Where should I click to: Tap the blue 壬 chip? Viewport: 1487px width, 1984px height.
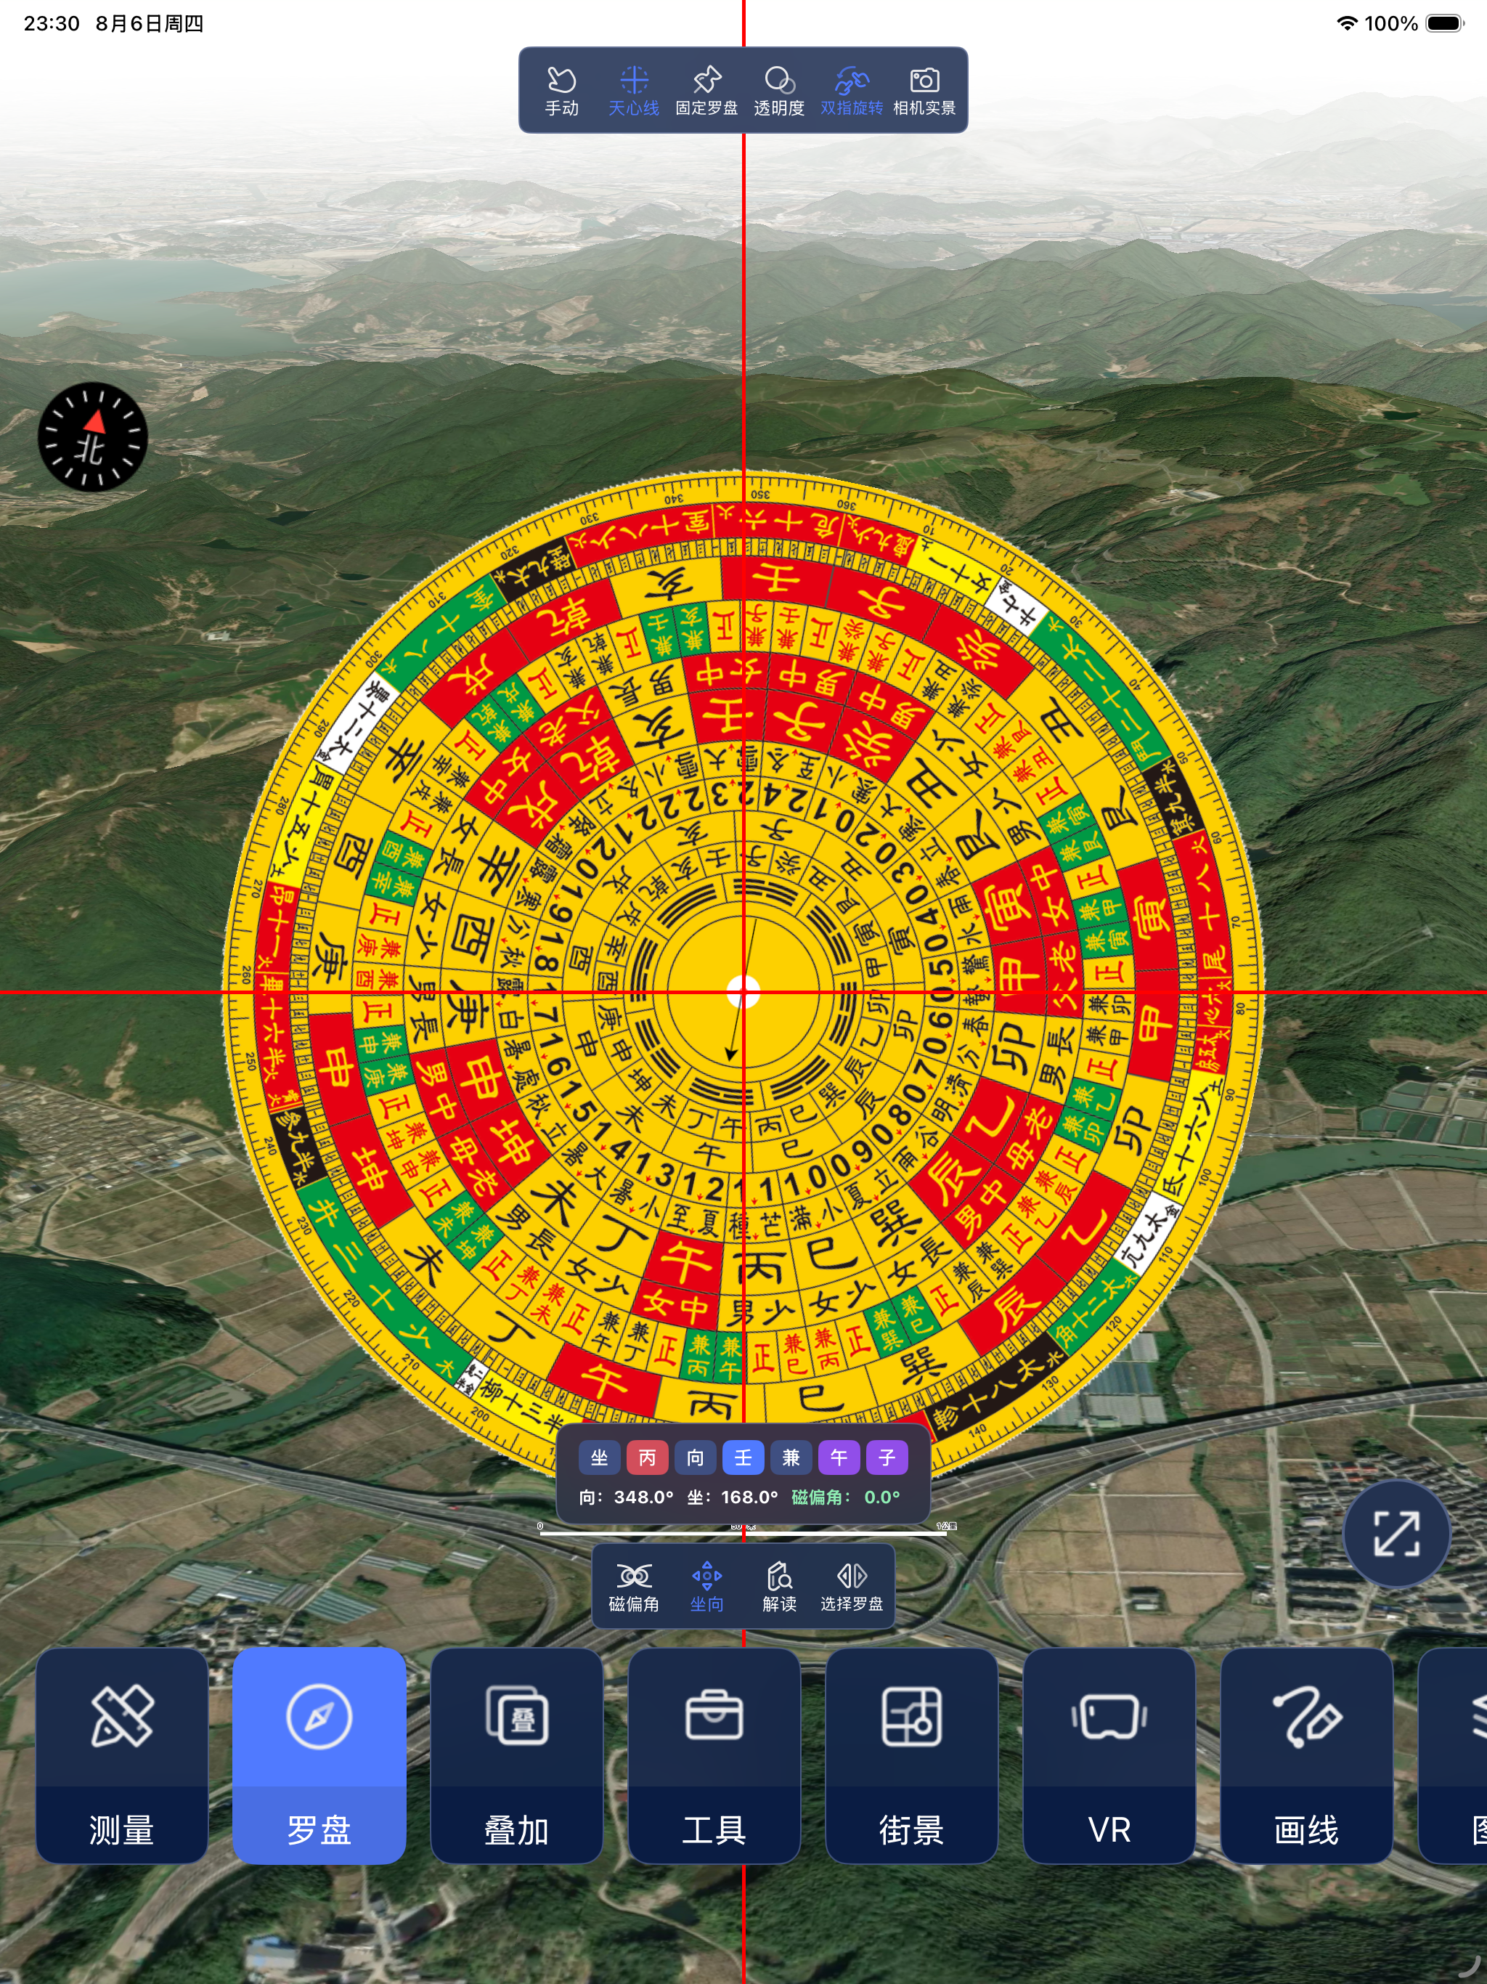(x=743, y=1457)
